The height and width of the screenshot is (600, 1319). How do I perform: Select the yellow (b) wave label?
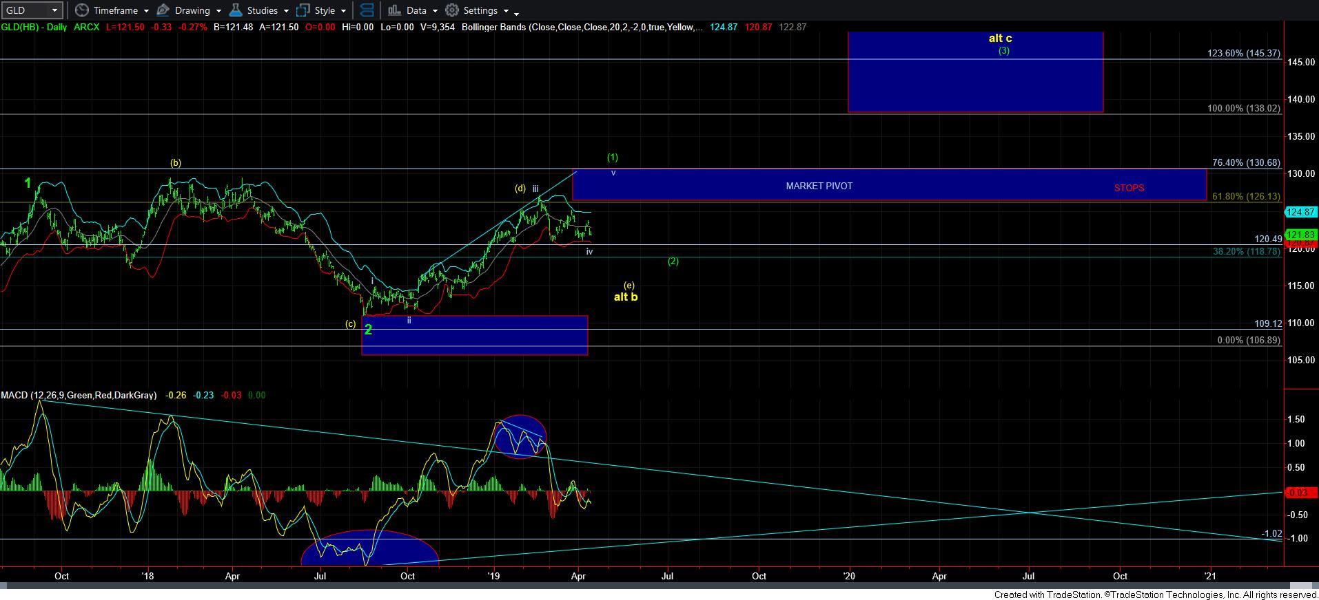tap(176, 163)
